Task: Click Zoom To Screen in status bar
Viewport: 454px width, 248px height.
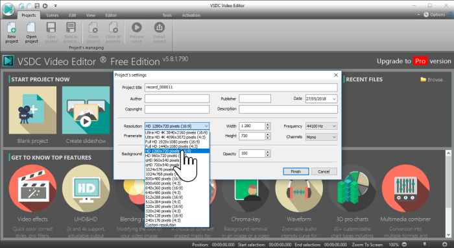Action: point(367,245)
